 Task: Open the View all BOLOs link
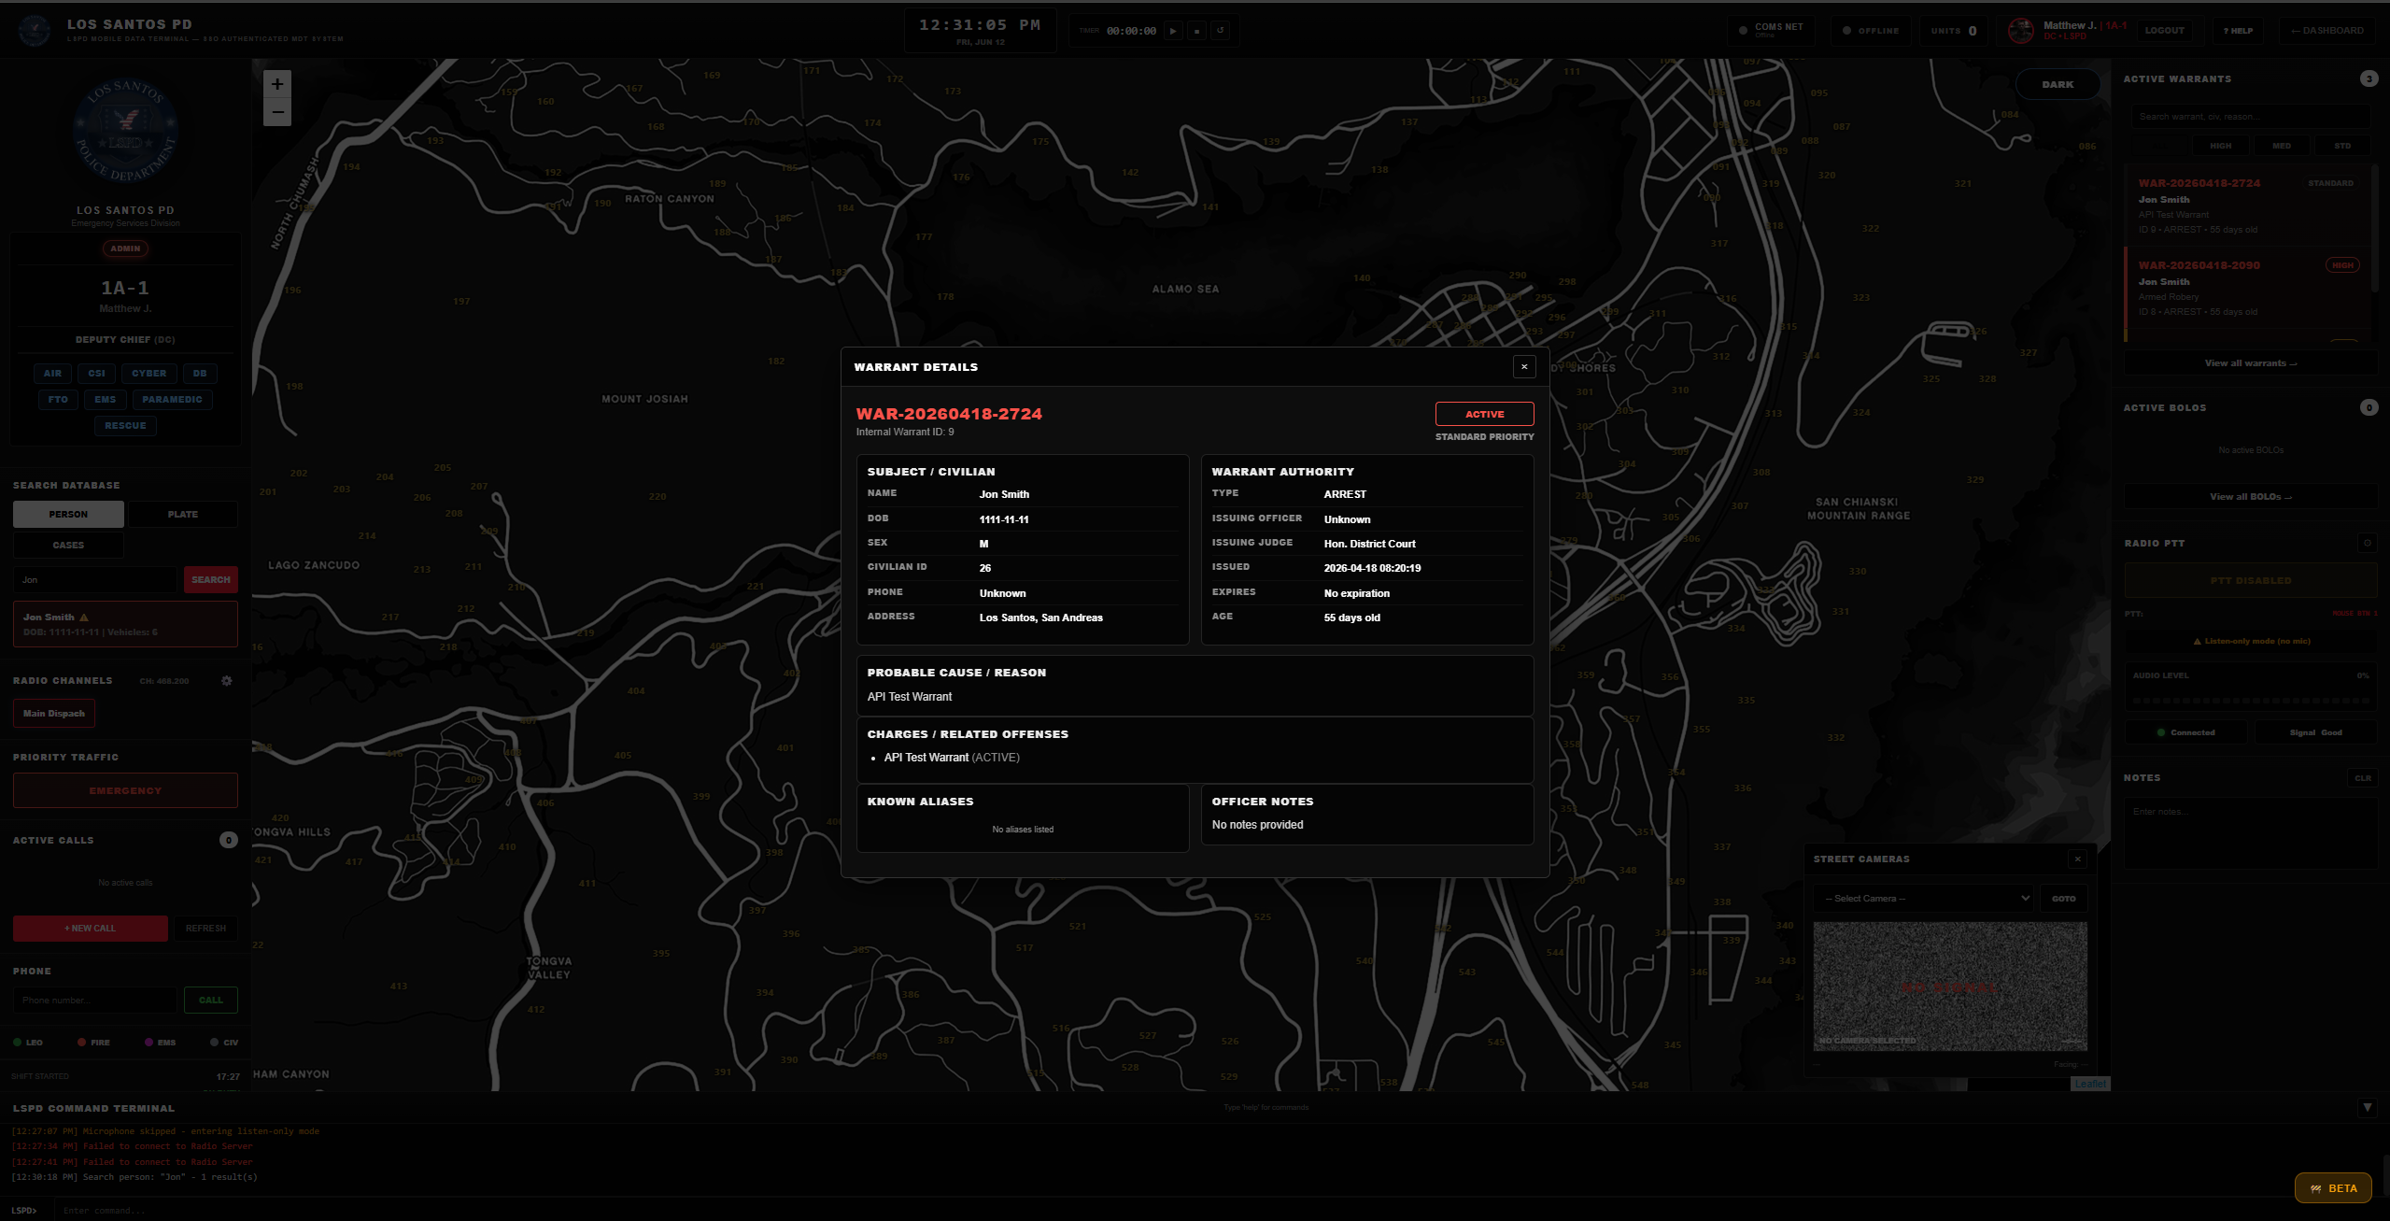coord(2251,497)
